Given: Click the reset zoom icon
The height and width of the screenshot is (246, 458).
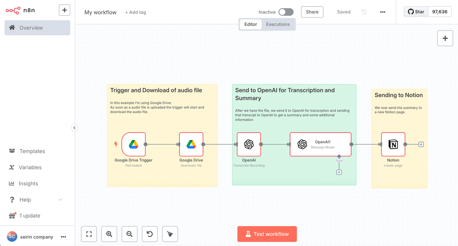Looking at the screenshot, I should pos(150,234).
